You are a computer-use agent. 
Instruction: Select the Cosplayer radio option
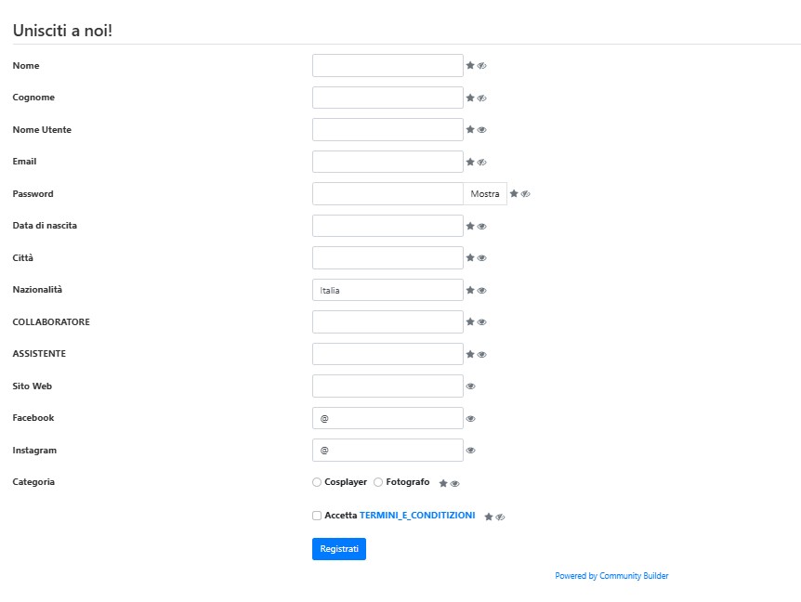317,482
